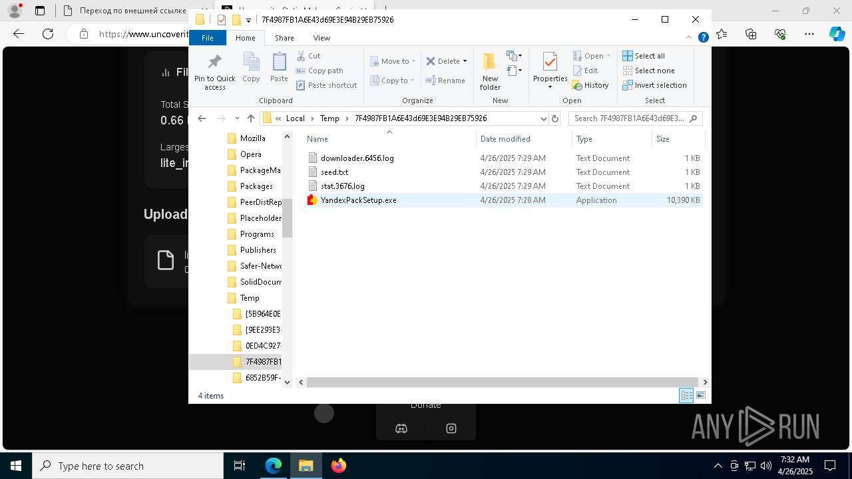Click Cut in Clipboard group
Viewport: 852px width, 479px height.
(x=308, y=56)
